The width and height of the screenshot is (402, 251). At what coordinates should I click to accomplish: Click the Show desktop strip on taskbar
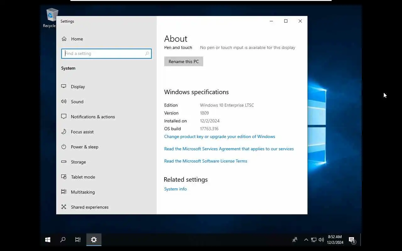361,240
